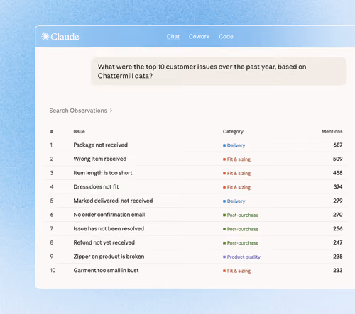Click the 235 mentions value

[x=338, y=257]
